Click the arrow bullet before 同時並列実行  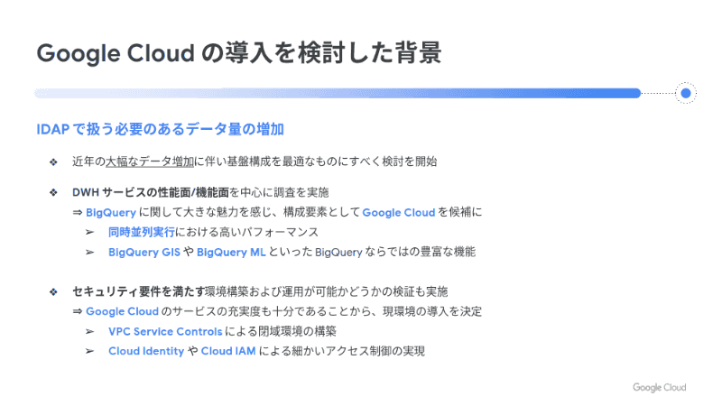pos(89,232)
